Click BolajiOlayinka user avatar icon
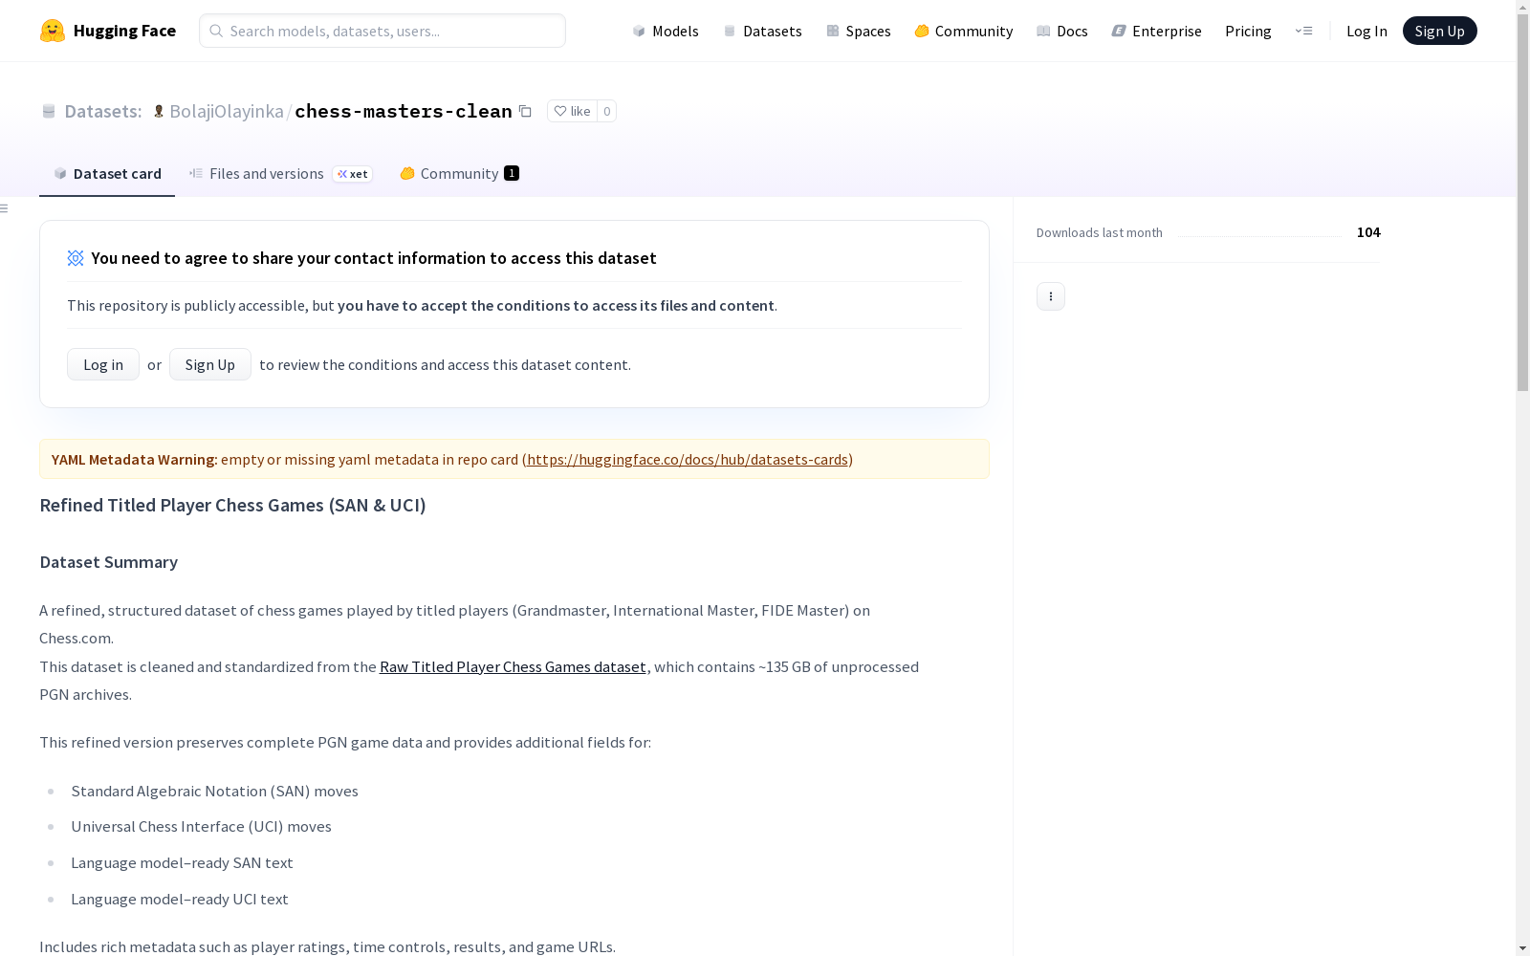Screen dimensions: 1530x956 (159, 111)
